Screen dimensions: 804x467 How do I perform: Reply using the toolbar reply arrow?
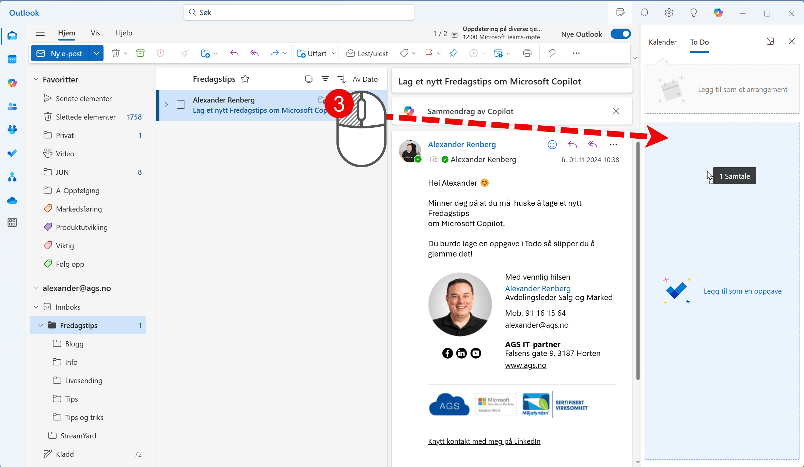[x=234, y=53]
